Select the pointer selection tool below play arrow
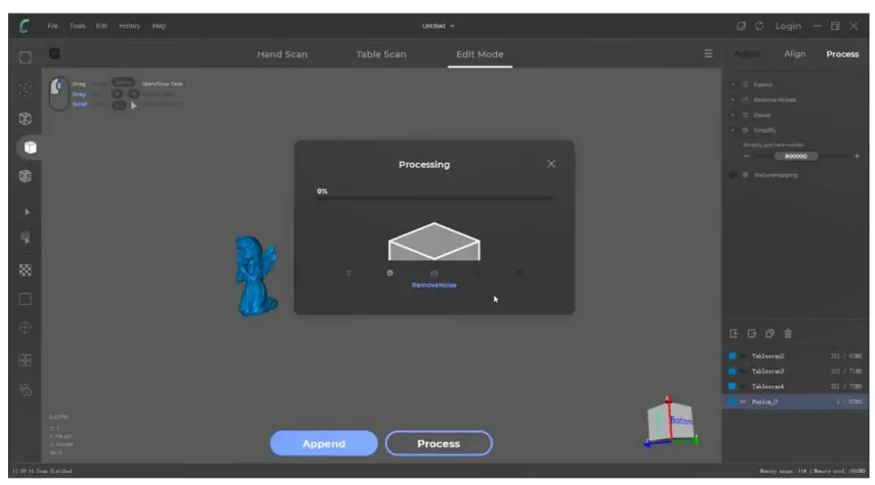This screenshot has width=875, height=485. pyautogui.click(x=25, y=238)
